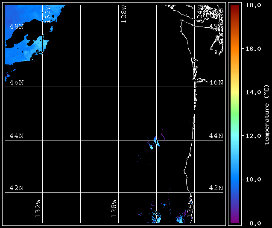Screen dimensions: 272x228
Task: Click the 48N latitude label at left
Action: [17, 26]
